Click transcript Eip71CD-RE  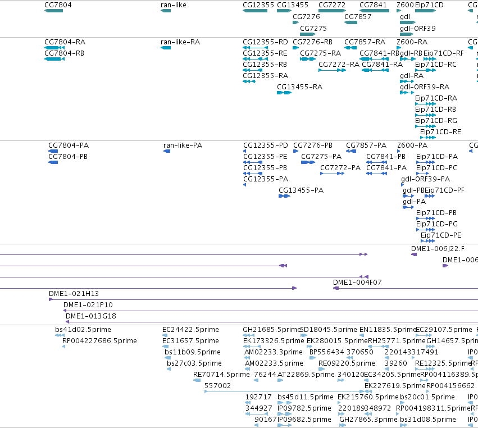tap(440, 131)
